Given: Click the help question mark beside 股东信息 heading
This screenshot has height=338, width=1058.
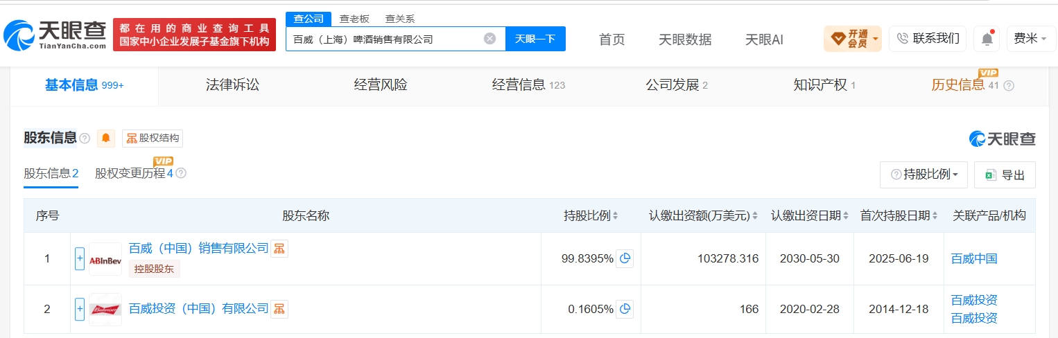Looking at the screenshot, I should click(x=85, y=139).
